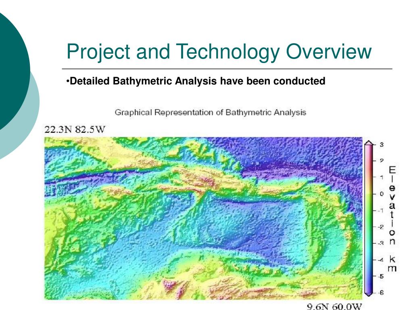Click the '-4' tick on the elevation scale
The height and width of the screenshot is (310, 413).
coord(381,260)
